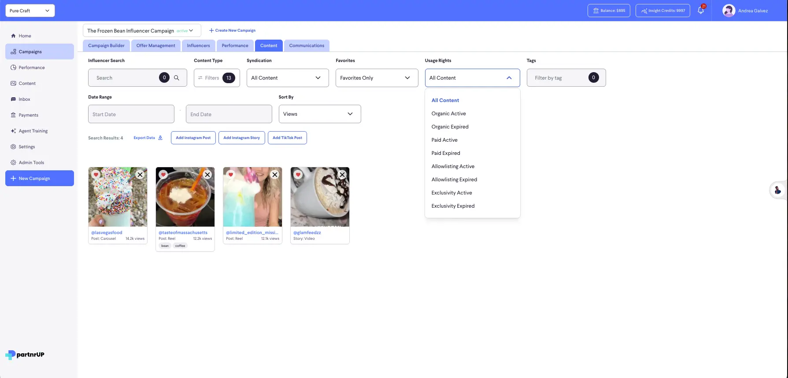Open Payments in sidebar
The height and width of the screenshot is (378, 788).
click(x=40, y=115)
